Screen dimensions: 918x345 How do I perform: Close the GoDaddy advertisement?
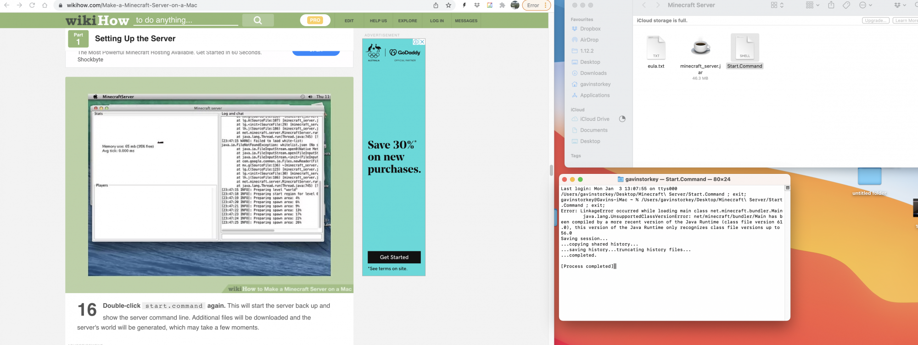[422, 42]
